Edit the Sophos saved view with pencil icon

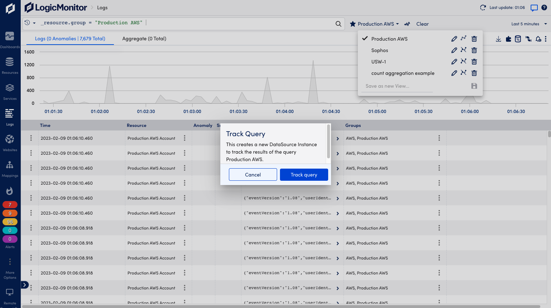pos(454,50)
